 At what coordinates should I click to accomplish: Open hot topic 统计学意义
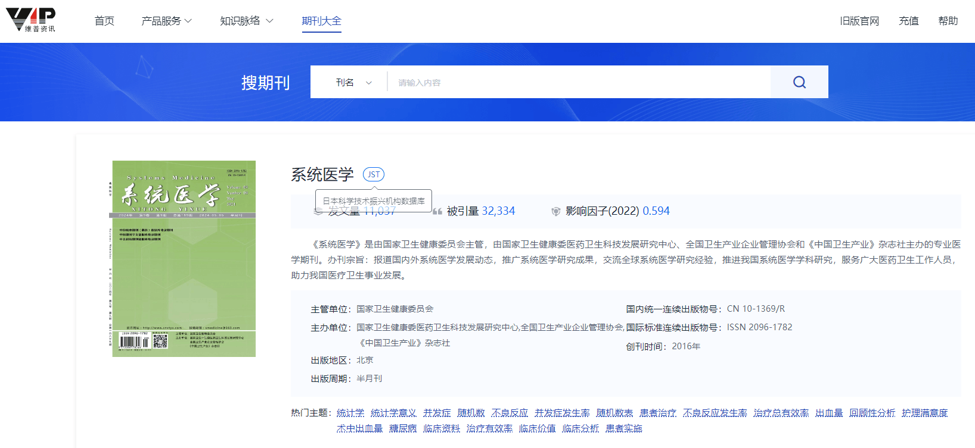pyautogui.click(x=393, y=413)
